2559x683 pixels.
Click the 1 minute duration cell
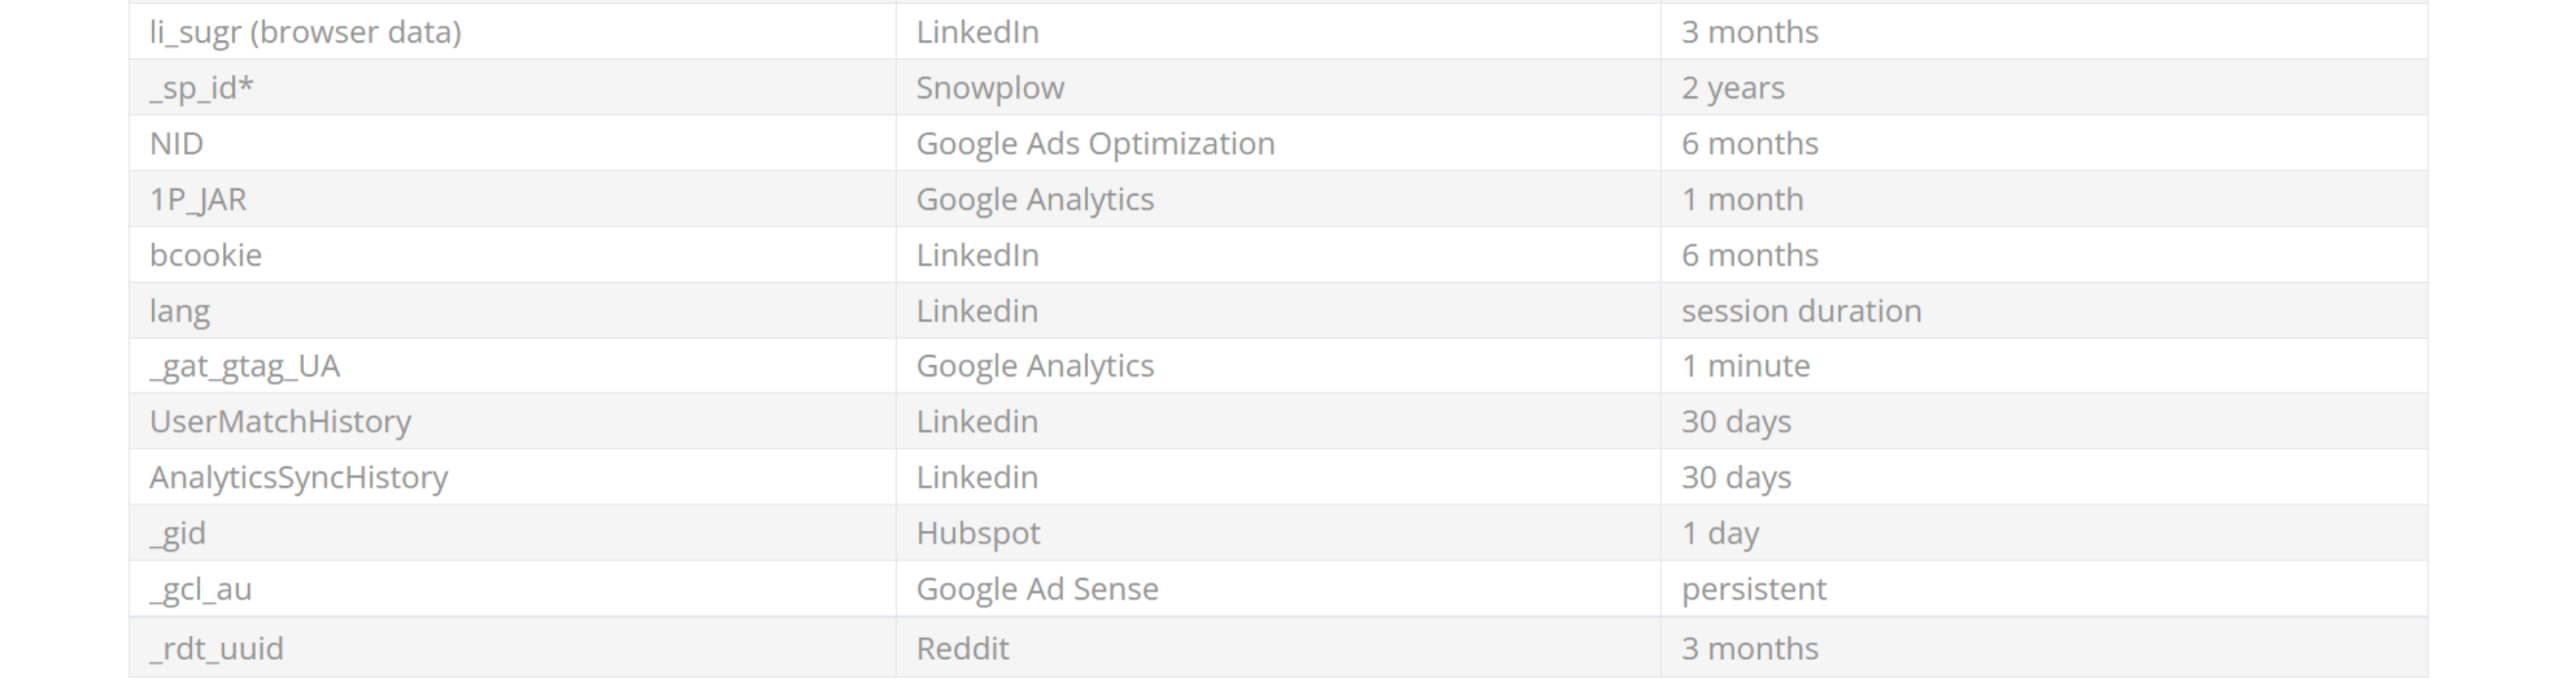pos(1745,366)
